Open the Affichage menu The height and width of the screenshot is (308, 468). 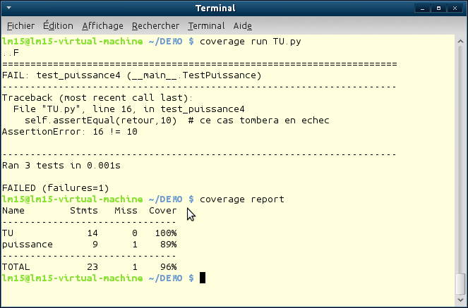click(x=102, y=25)
